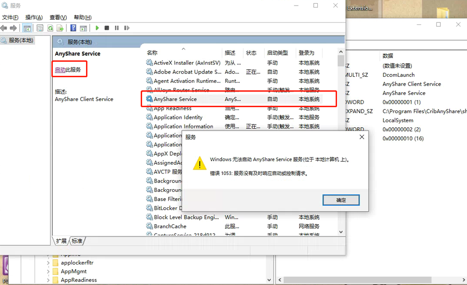This screenshot has width=467, height=285.
Task: Select the Application Information service row
Action: (x=233, y=126)
